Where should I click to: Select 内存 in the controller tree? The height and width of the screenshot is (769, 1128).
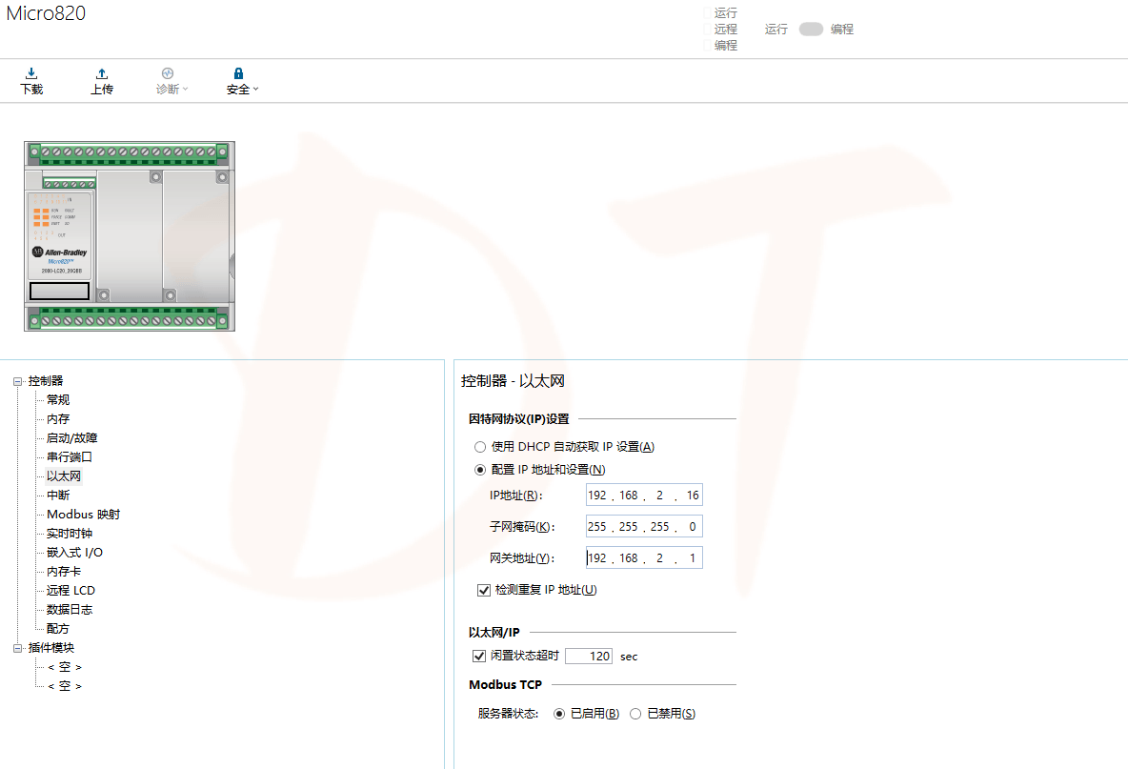coord(58,418)
